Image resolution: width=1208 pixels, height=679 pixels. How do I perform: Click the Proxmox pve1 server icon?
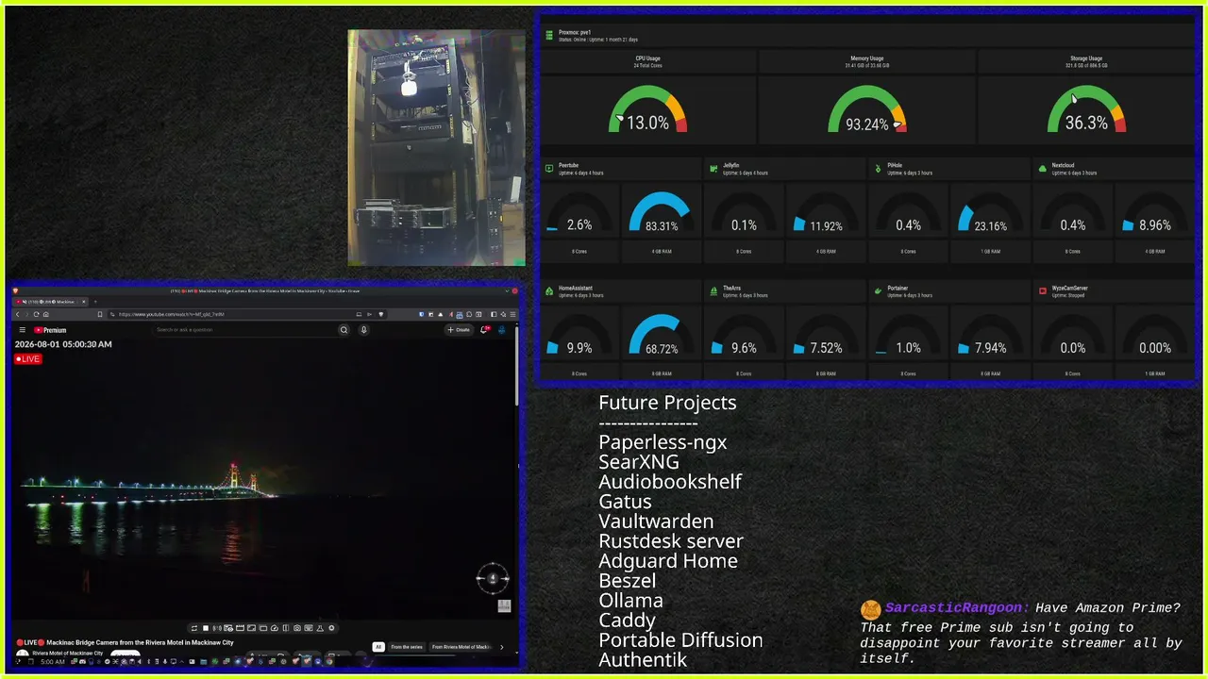point(549,36)
